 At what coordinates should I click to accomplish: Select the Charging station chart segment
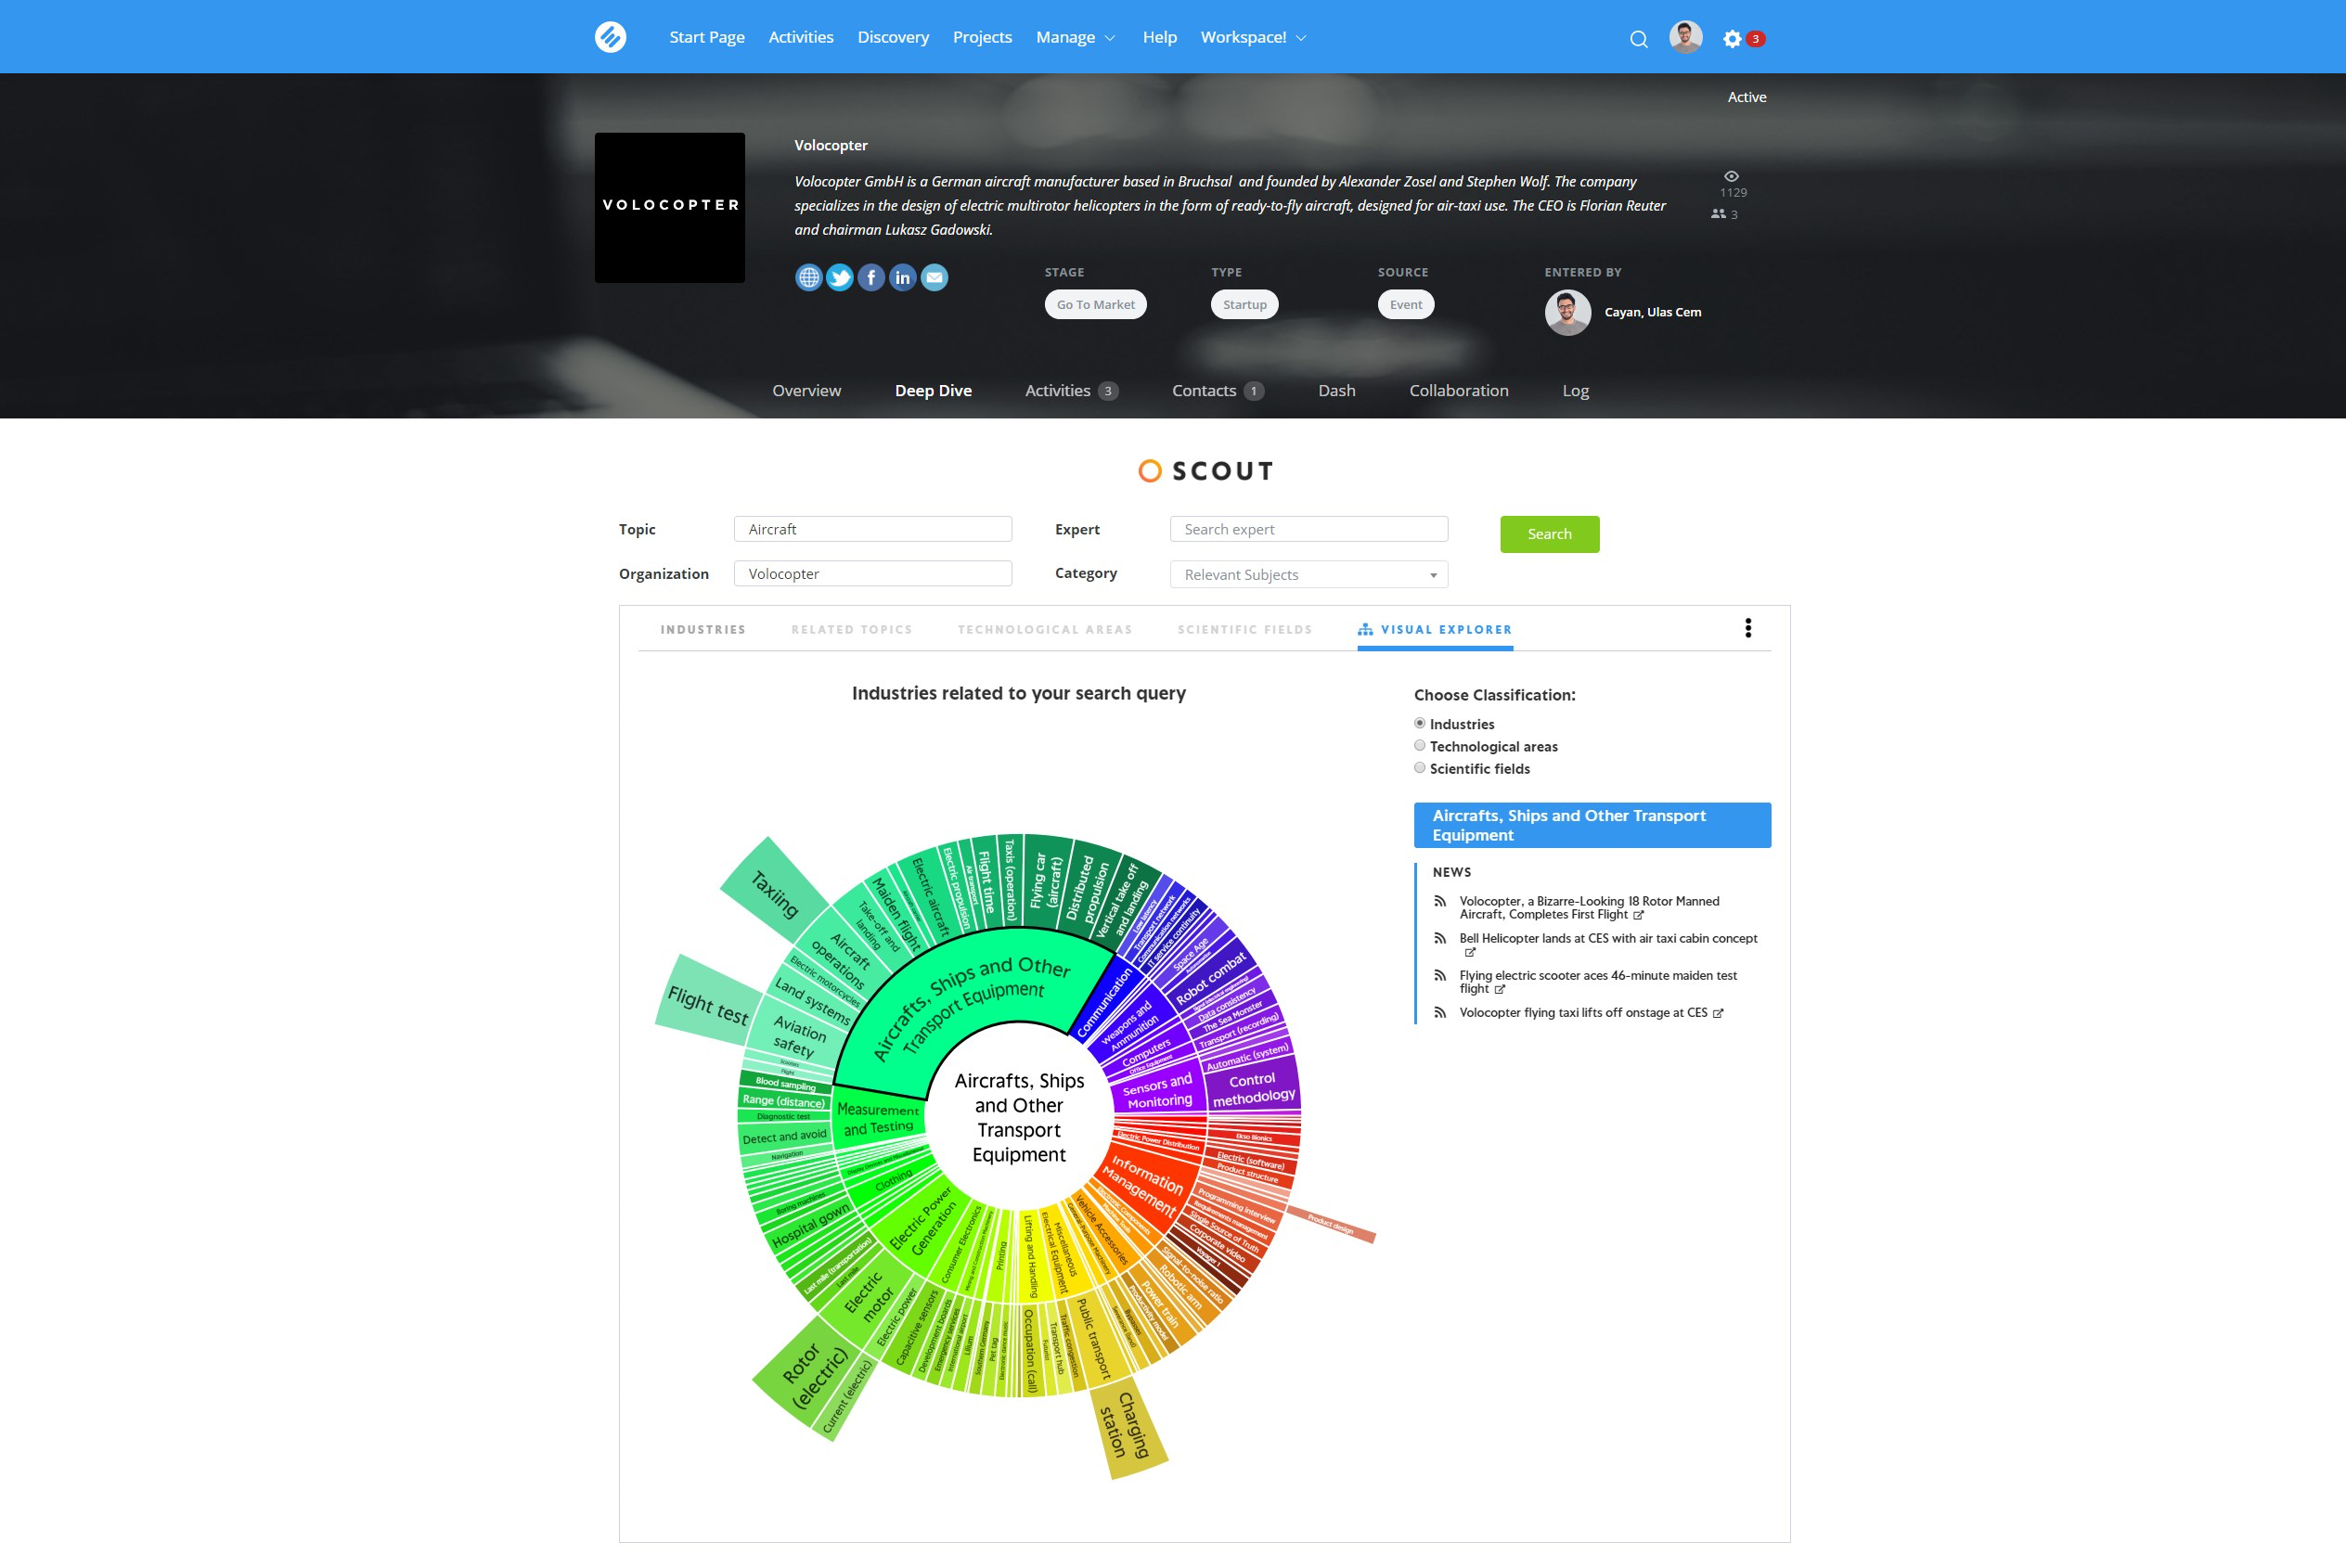click(1127, 1428)
